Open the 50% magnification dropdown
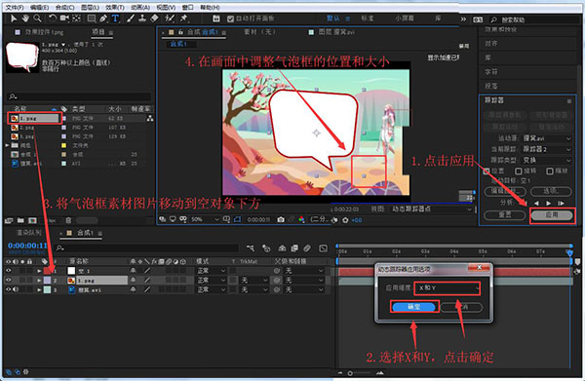This screenshot has height=381, width=585. [x=205, y=219]
